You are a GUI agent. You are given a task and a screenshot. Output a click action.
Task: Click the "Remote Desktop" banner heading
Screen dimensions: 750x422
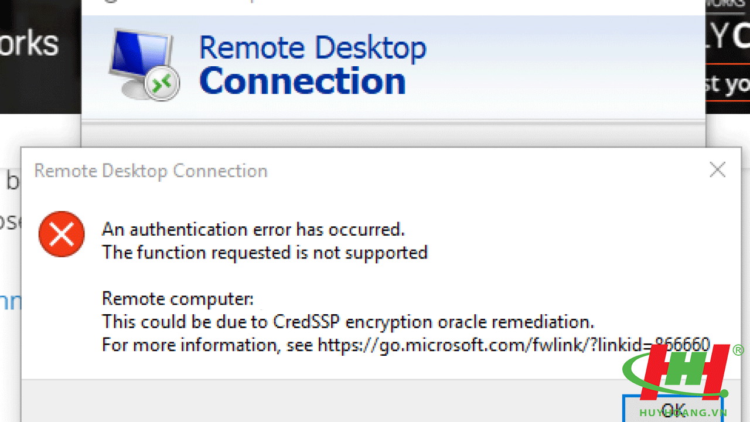[312, 48]
